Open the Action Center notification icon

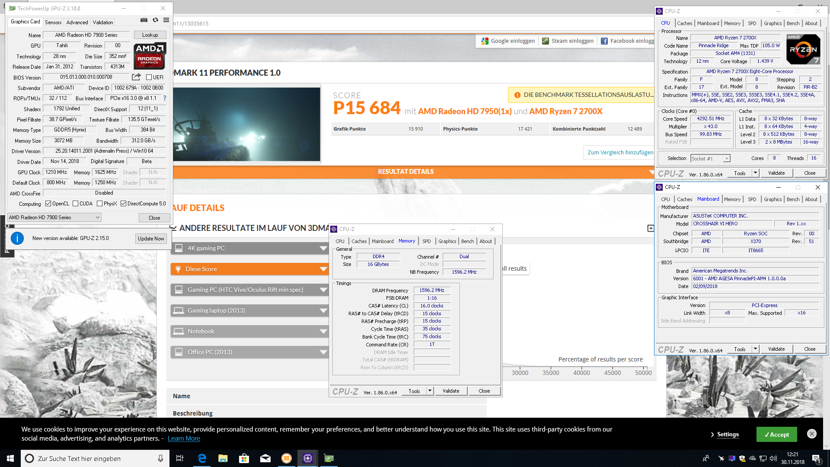tap(816, 458)
